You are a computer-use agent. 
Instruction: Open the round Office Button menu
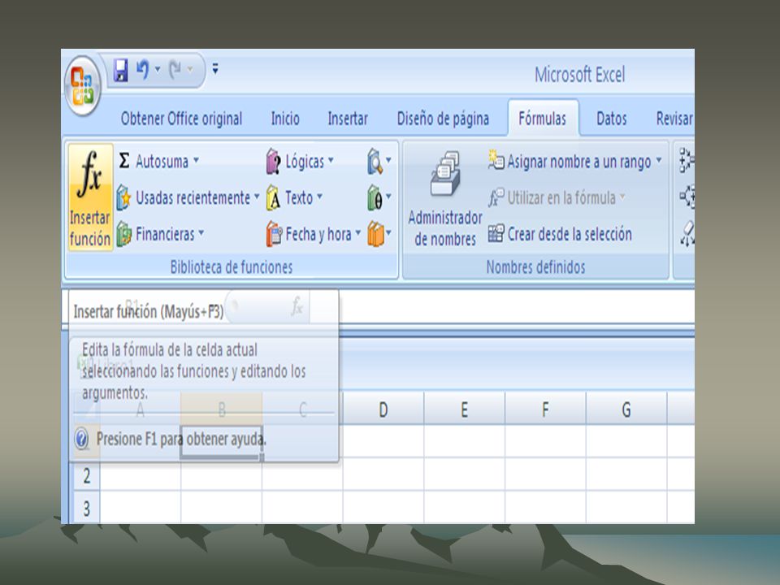click(x=83, y=87)
